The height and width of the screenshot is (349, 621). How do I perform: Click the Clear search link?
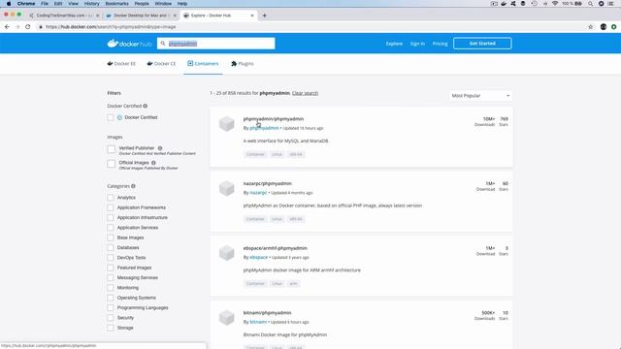pyautogui.click(x=305, y=93)
